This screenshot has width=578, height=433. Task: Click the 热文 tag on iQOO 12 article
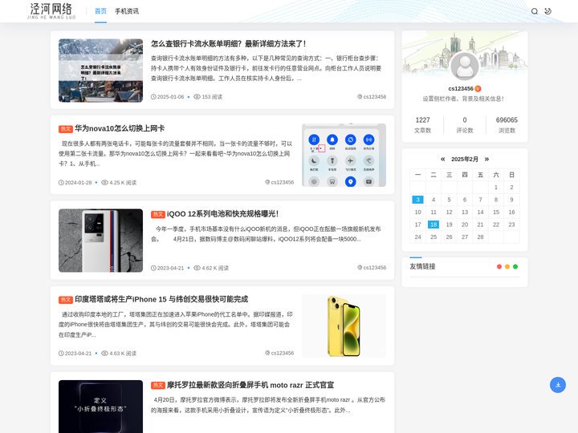158,214
